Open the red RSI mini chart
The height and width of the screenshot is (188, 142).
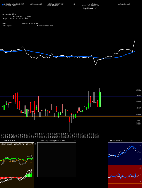(x=125, y=177)
